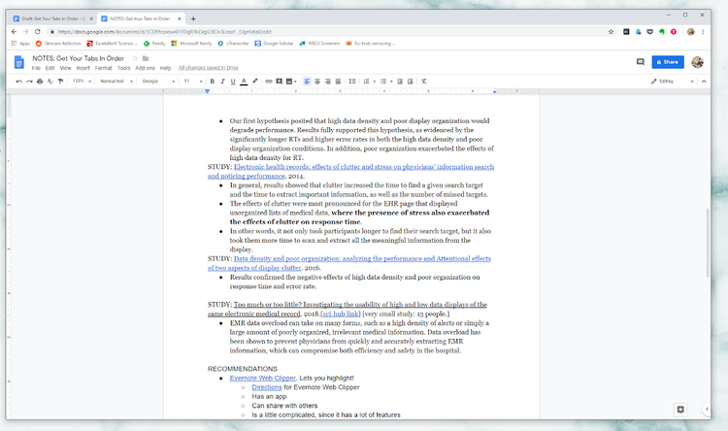Open the Add-ons menu
This screenshot has height=431, width=728.
(x=145, y=68)
